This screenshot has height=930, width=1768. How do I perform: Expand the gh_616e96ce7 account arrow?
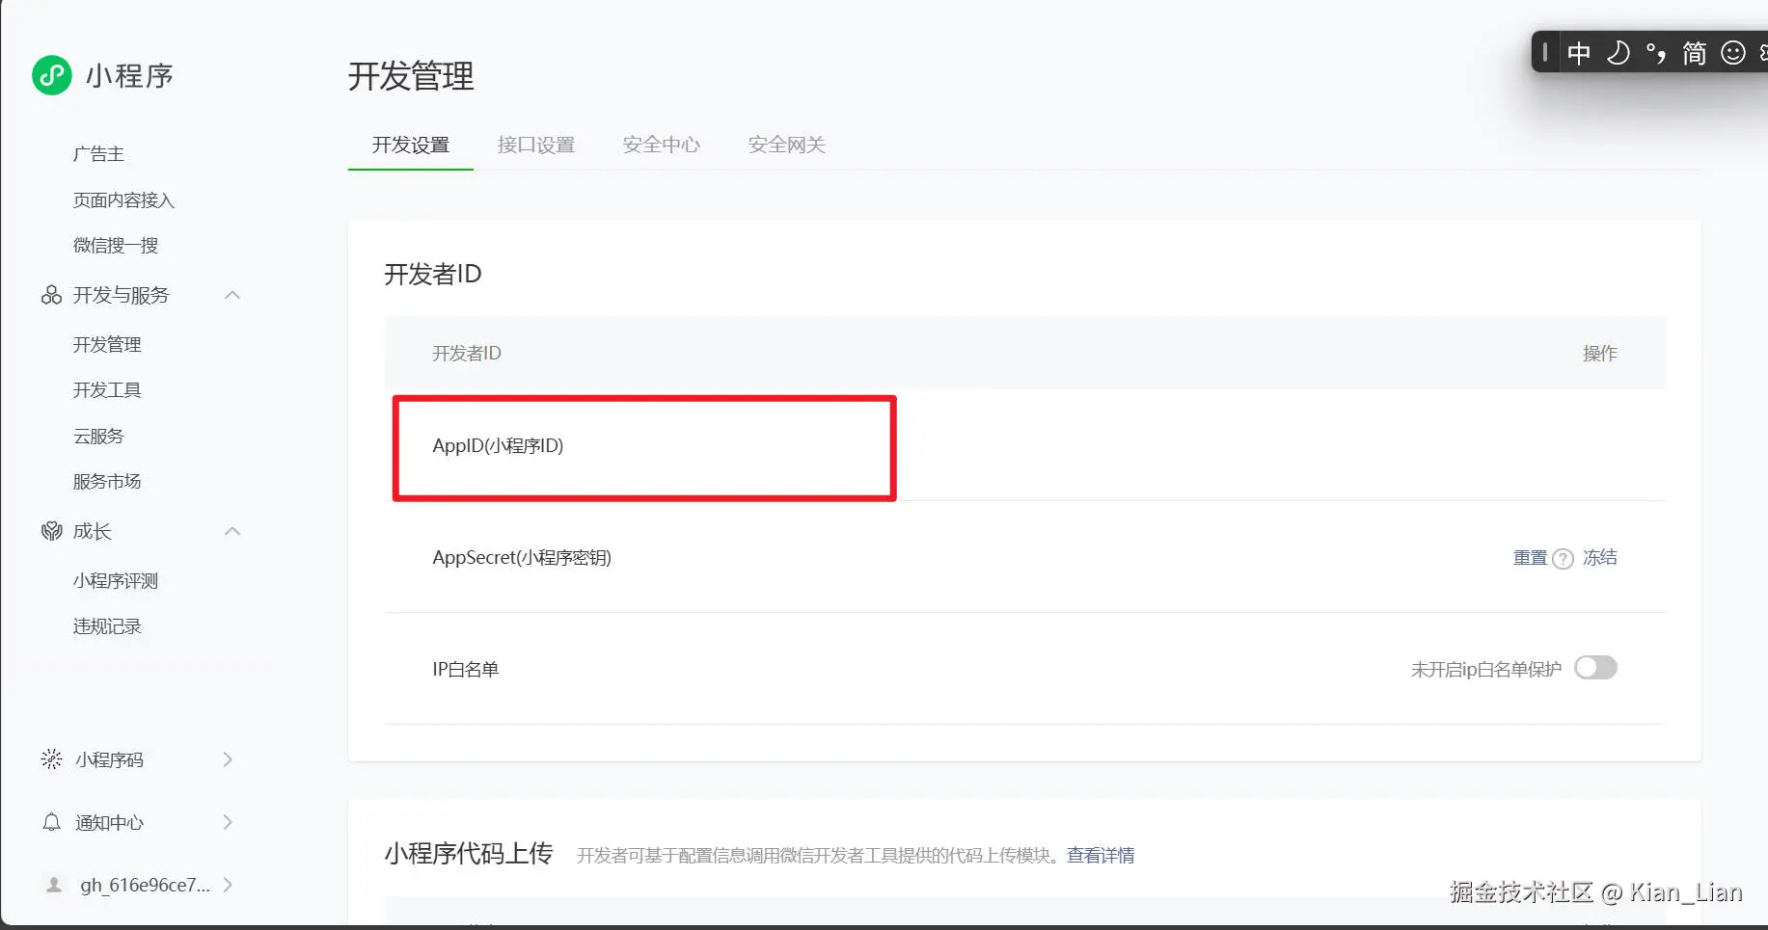click(228, 885)
